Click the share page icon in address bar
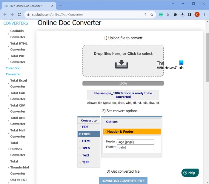 [145, 15]
